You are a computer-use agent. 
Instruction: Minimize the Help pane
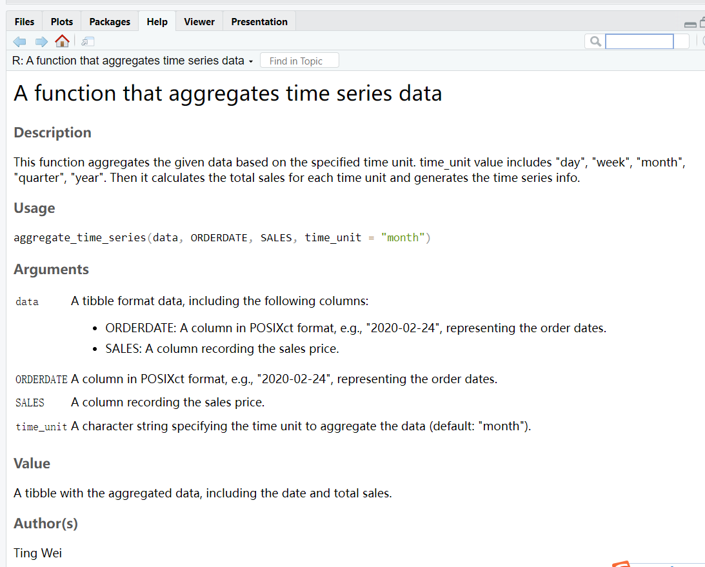coord(690,25)
